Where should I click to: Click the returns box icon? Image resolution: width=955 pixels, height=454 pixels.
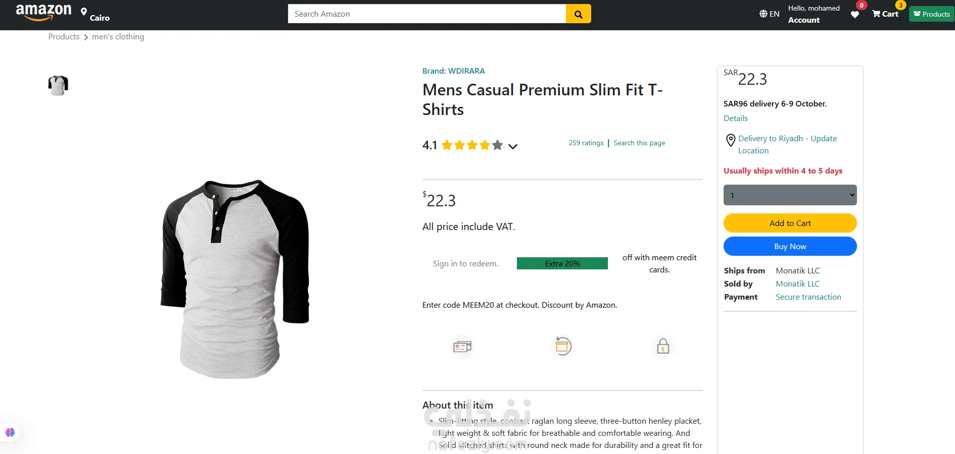[562, 346]
